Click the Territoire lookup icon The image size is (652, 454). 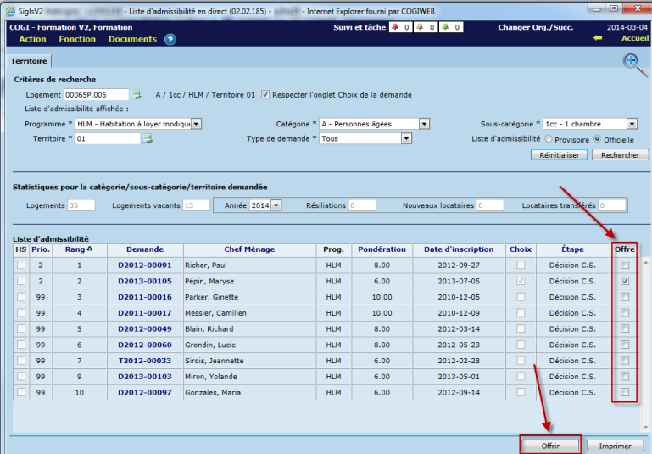(x=148, y=139)
